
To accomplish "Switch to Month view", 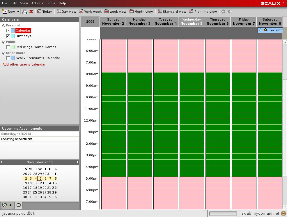I will (x=141, y=12).
